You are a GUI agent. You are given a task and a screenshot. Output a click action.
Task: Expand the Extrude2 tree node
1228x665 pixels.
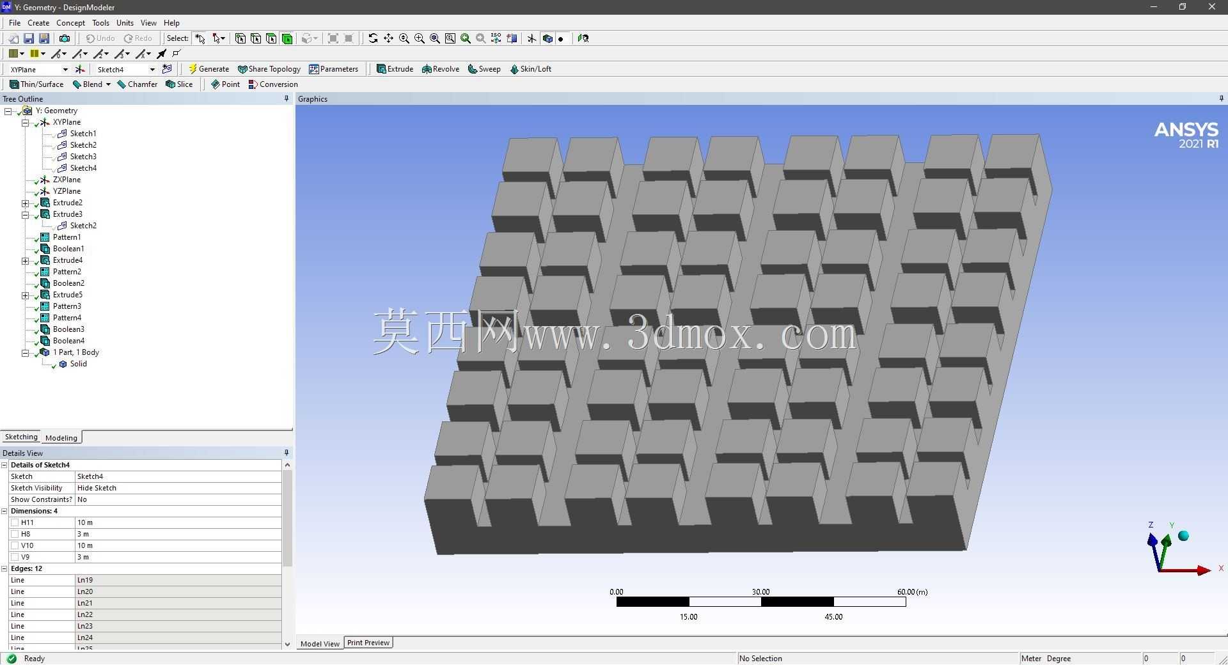[x=26, y=203]
